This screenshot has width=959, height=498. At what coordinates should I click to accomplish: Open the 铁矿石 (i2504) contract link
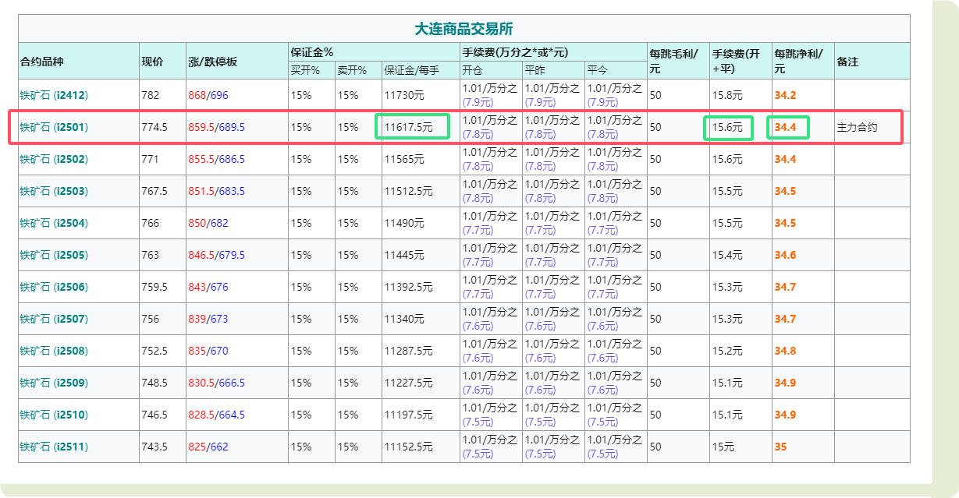coord(54,223)
